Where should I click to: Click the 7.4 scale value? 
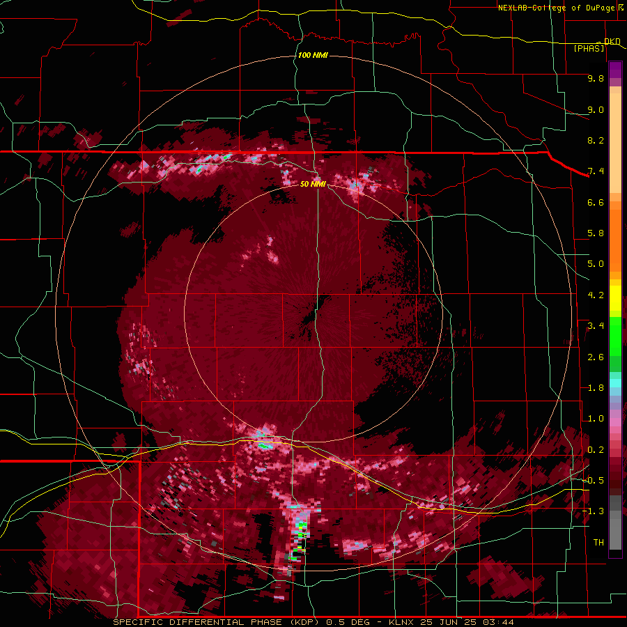[x=596, y=171]
